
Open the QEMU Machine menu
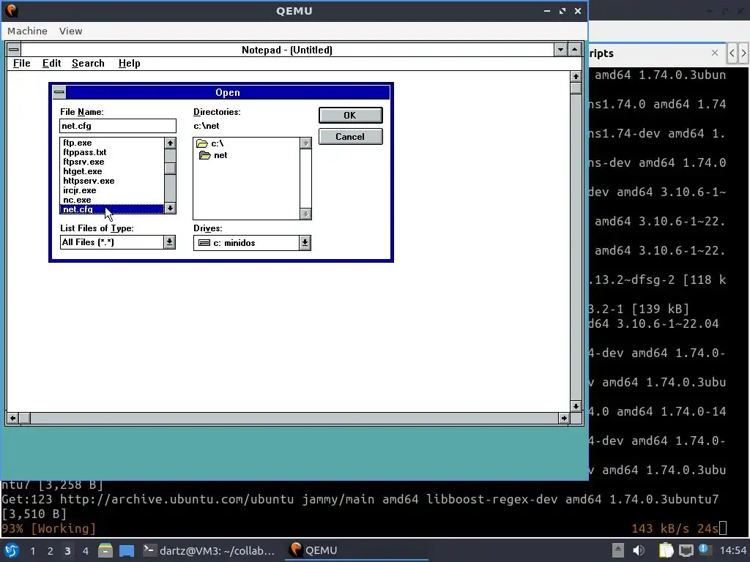coord(27,31)
